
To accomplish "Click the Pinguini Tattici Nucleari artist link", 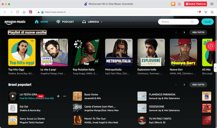I will pos(32,123).
